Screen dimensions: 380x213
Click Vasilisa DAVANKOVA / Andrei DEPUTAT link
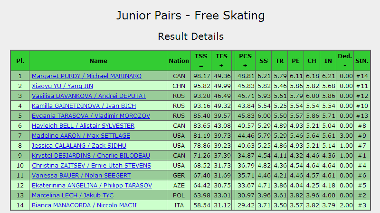89,96
